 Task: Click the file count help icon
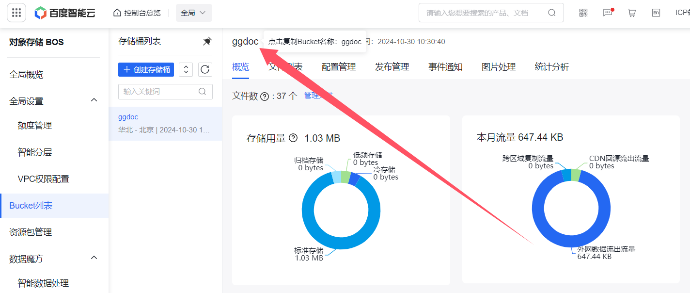point(265,97)
